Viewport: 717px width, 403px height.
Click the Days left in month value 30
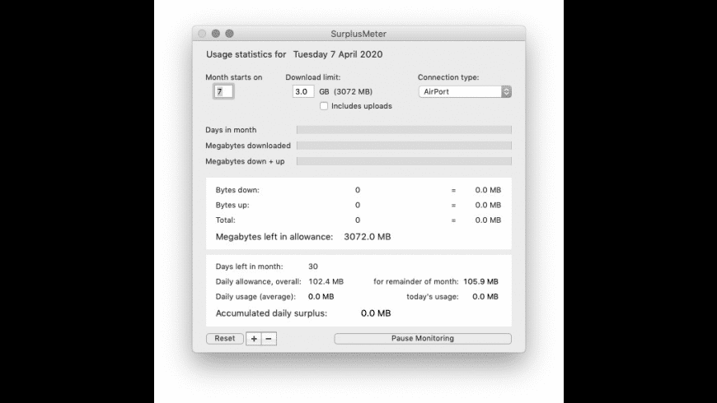point(313,266)
